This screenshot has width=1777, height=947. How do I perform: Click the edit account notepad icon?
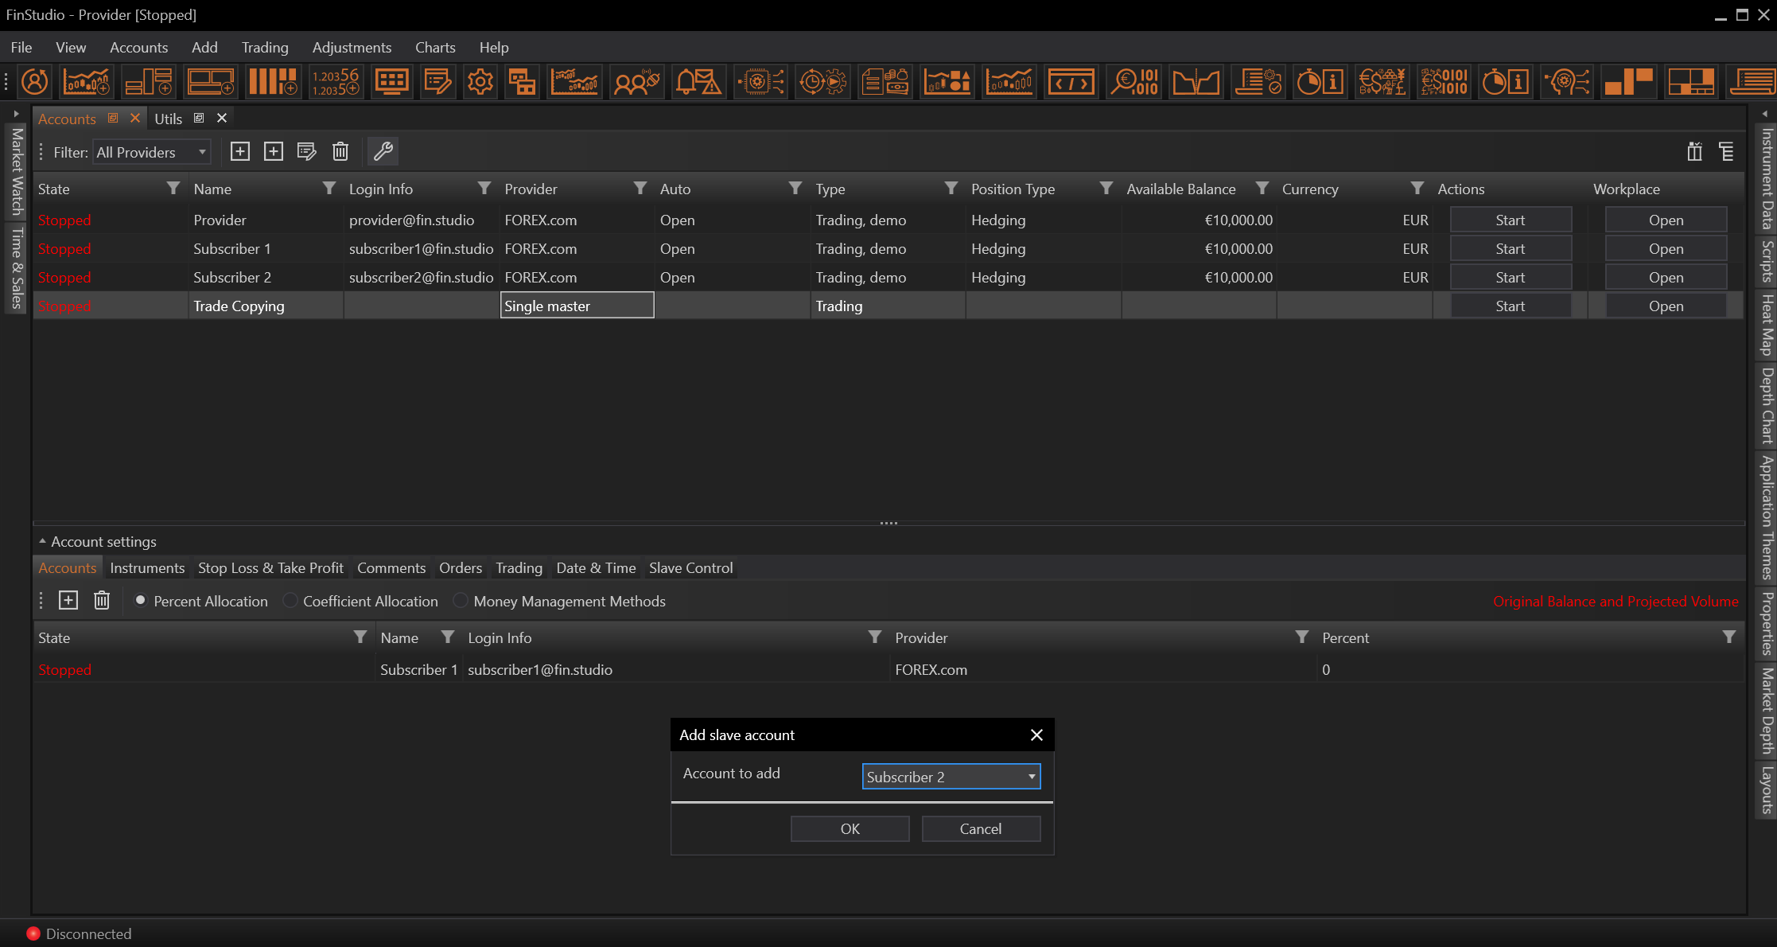[x=306, y=151]
